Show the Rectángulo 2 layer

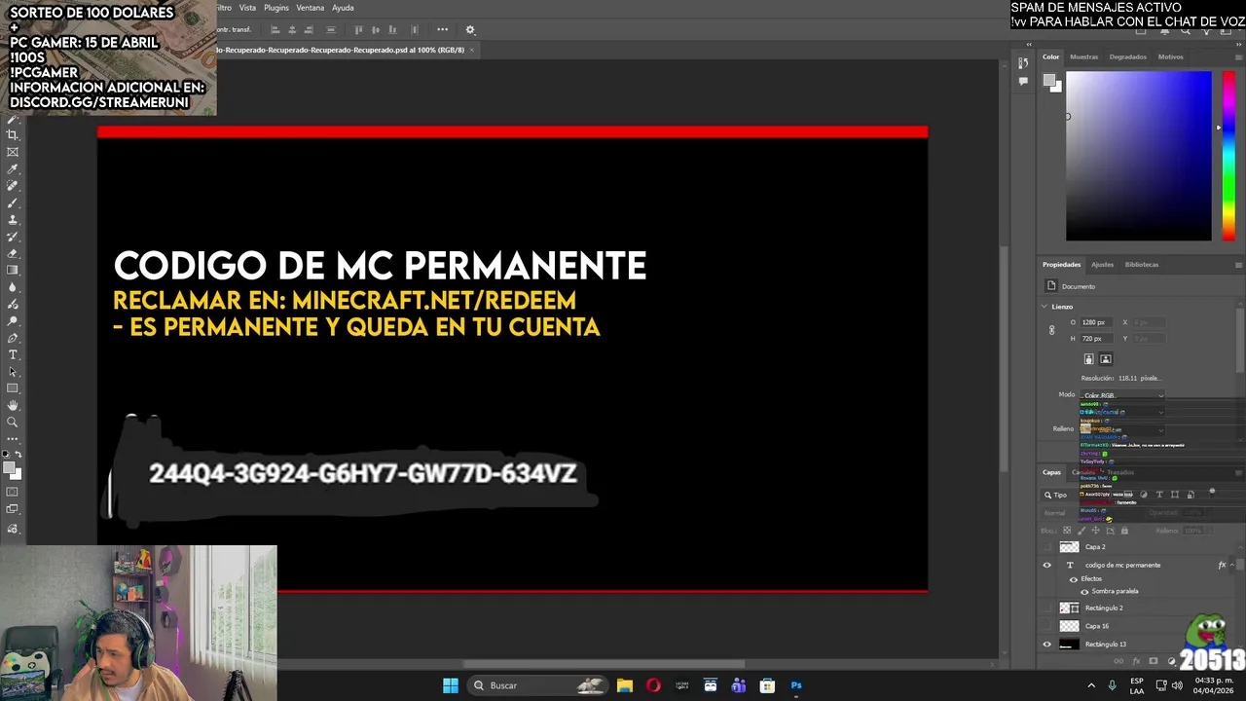click(x=1047, y=609)
